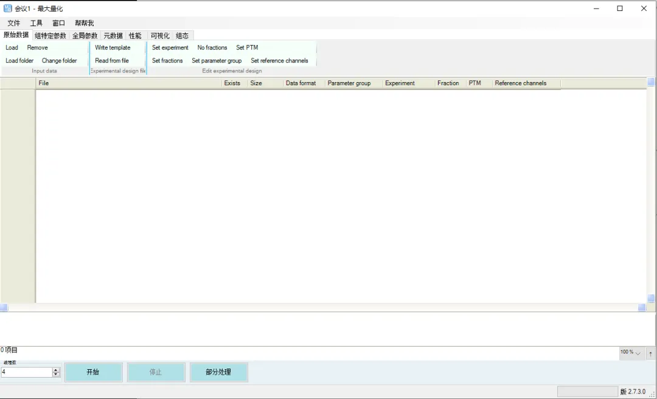Increase thread count with the up stepper arrow
This screenshot has width=657, height=399.
pyautogui.click(x=56, y=370)
